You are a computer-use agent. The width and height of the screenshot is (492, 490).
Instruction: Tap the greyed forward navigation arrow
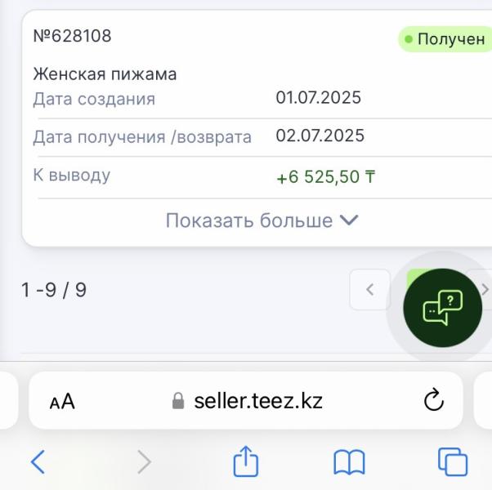click(x=144, y=461)
